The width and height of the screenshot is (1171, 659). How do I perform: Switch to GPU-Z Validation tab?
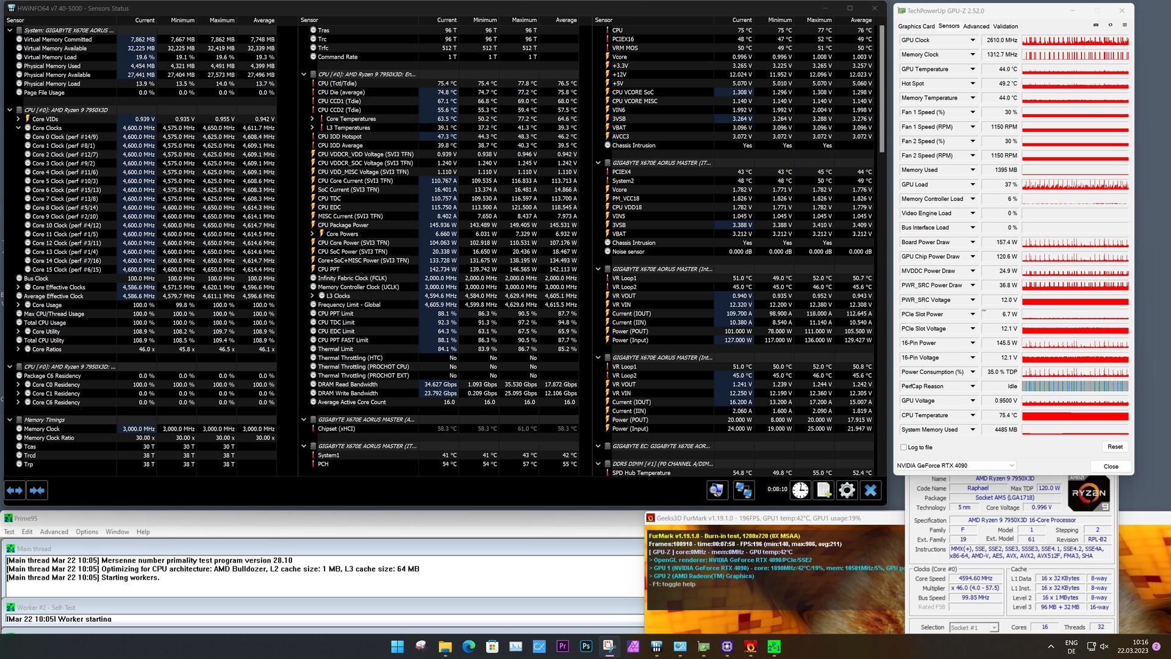1005,26
